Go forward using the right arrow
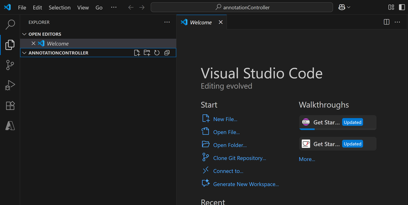408x205 pixels. 142,7
